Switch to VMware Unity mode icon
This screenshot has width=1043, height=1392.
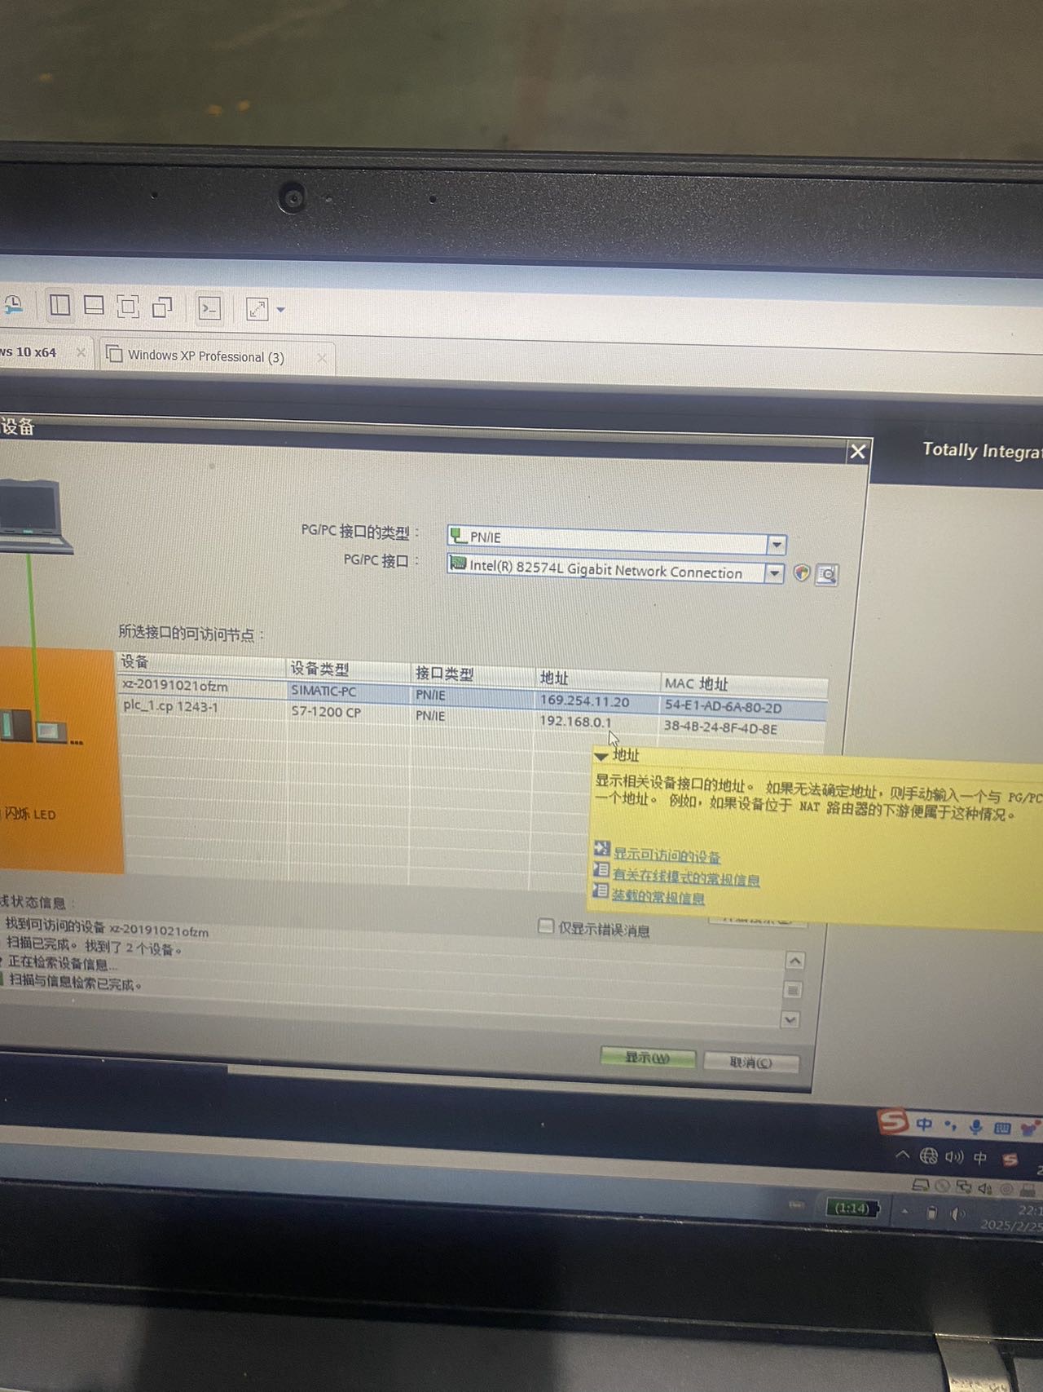(x=162, y=307)
